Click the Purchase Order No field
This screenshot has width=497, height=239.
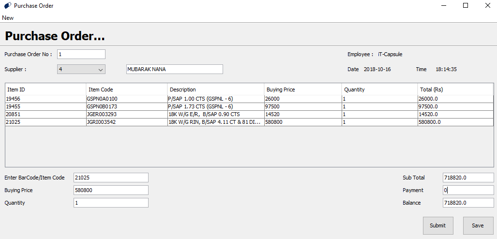pyautogui.click(x=81, y=54)
